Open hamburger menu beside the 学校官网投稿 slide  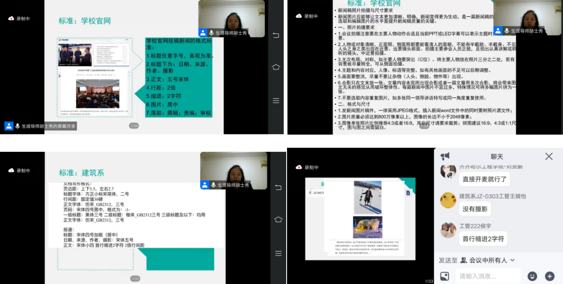(x=276, y=100)
